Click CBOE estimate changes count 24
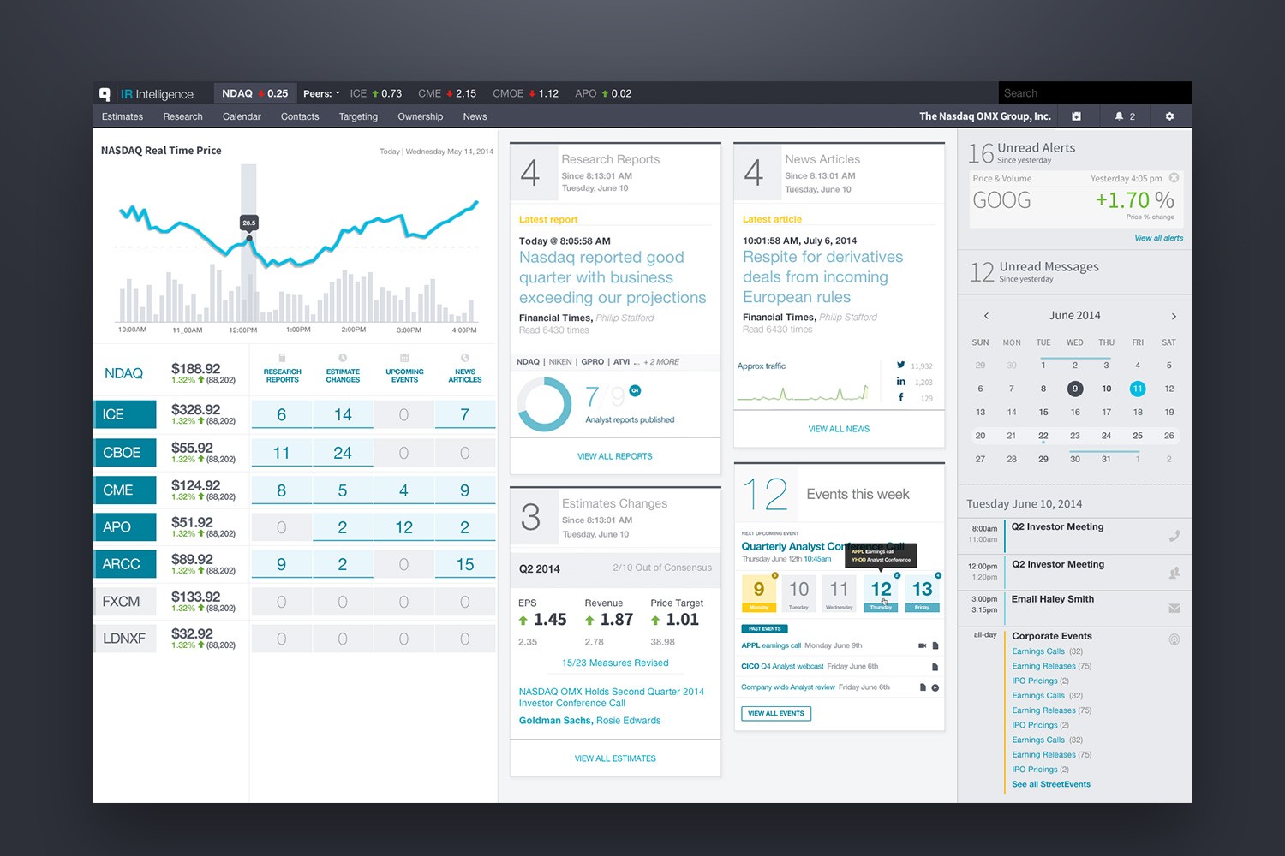 coord(343,453)
